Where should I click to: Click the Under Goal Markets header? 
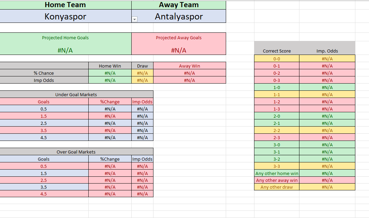coord(76,95)
